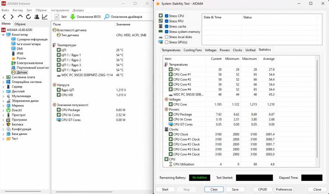The image size is (329, 194).
Task: Open the Файл menu
Action: [x=5, y=10]
